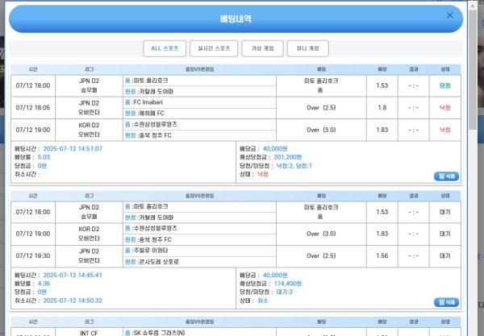Click expected payout 201,200원
The height and width of the screenshot is (336, 484).
coord(288,157)
